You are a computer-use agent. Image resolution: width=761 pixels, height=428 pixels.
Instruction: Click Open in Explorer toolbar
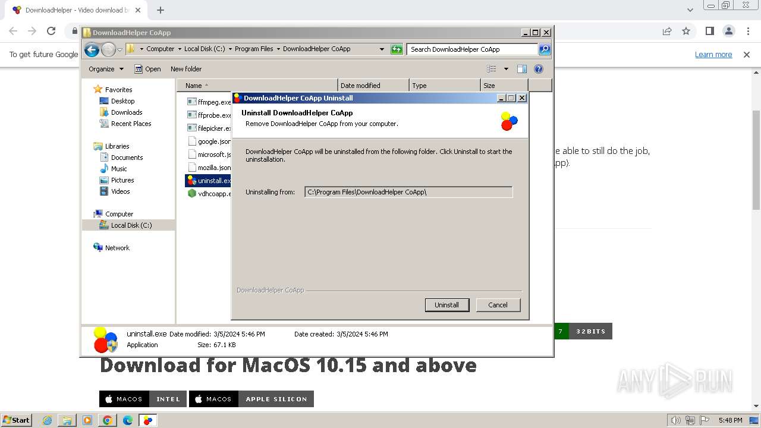tap(147, 69)
